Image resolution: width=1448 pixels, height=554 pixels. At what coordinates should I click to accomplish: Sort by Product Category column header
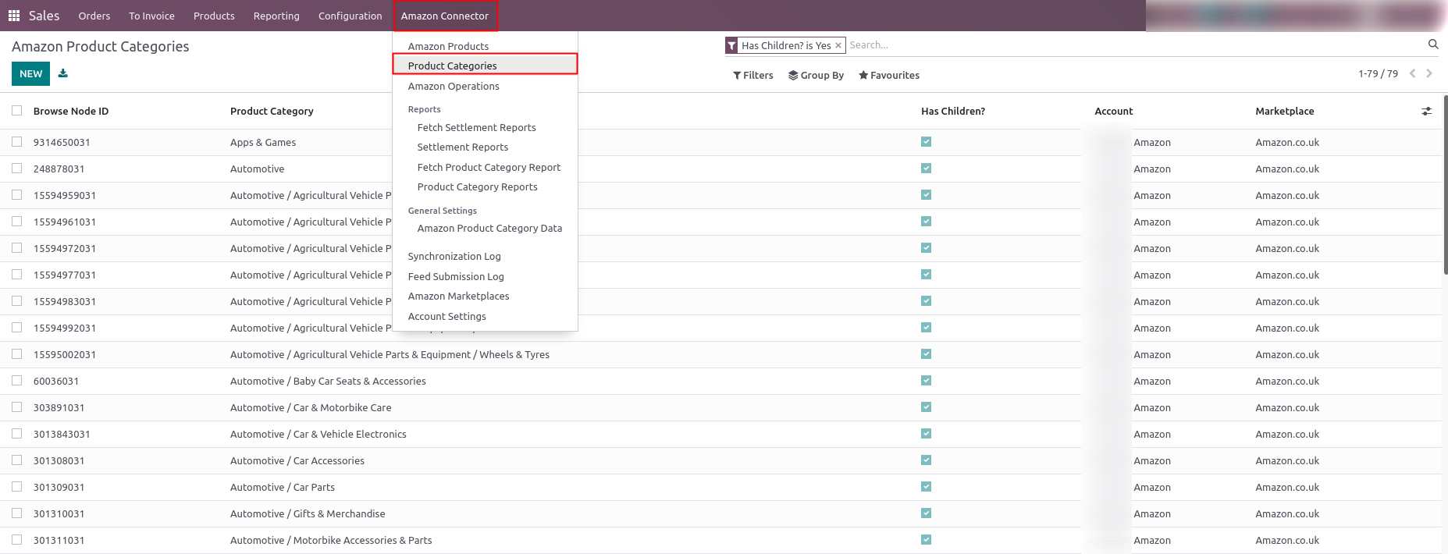(x=272, y=111)
